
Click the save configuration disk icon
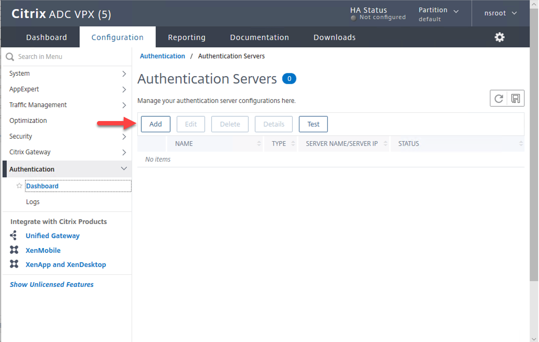515,99
